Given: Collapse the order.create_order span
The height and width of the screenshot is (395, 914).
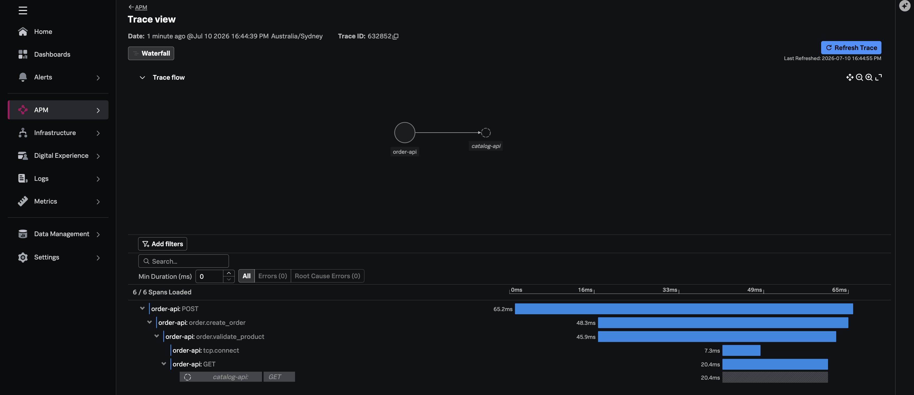Looking at the screenshot, I should coord(149,322).
